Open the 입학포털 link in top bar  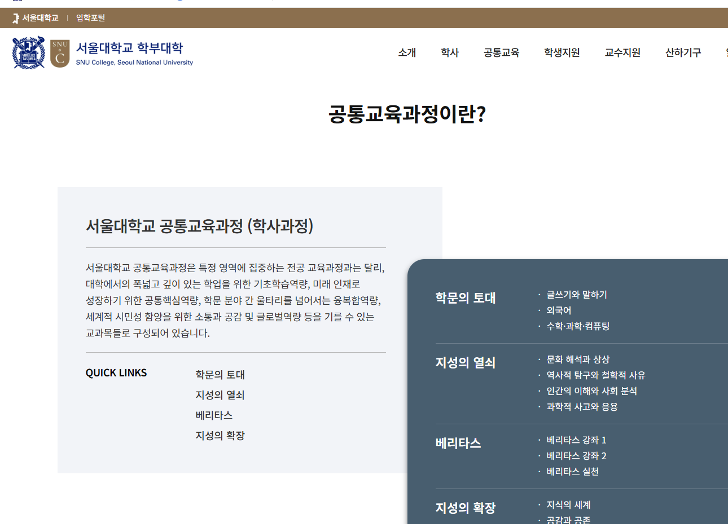pyautogui.click(x=91, y=18)
